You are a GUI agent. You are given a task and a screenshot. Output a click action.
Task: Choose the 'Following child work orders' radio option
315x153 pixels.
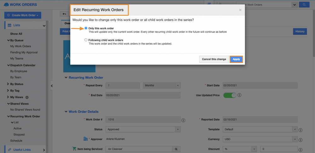pos(86,40)
